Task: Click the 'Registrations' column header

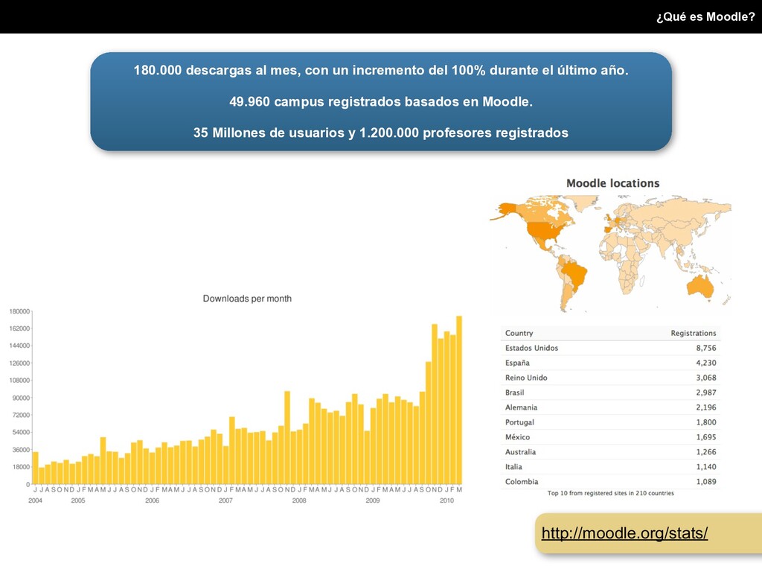Action: pyautogui.click(x=694, y=333)
